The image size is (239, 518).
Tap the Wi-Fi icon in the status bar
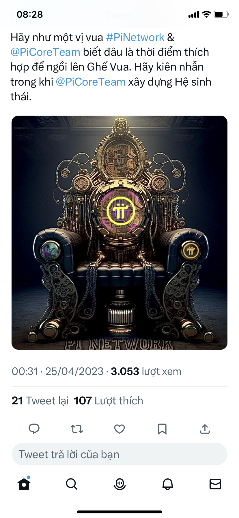207,14
